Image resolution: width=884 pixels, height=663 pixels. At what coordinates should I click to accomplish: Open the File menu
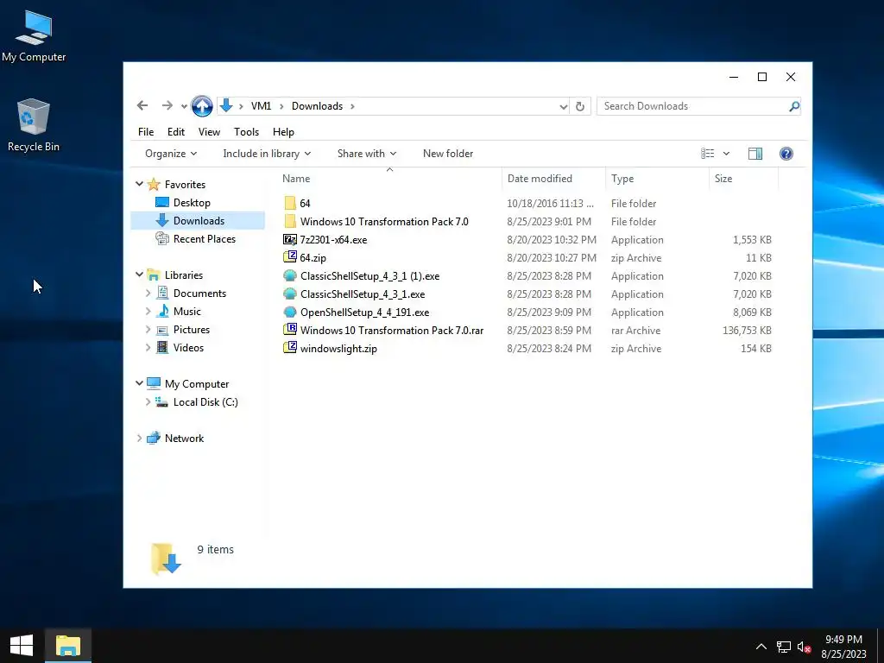tap(145, 132)
